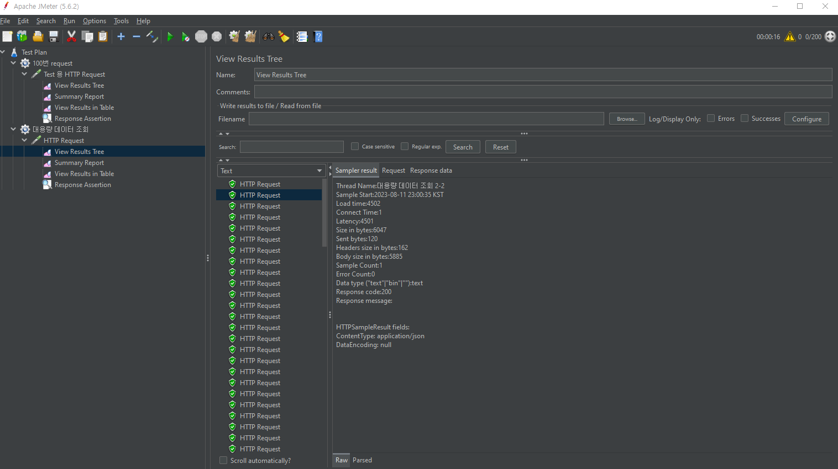
Task: Expand all with the plus icon
Action: tap(121, 36)
